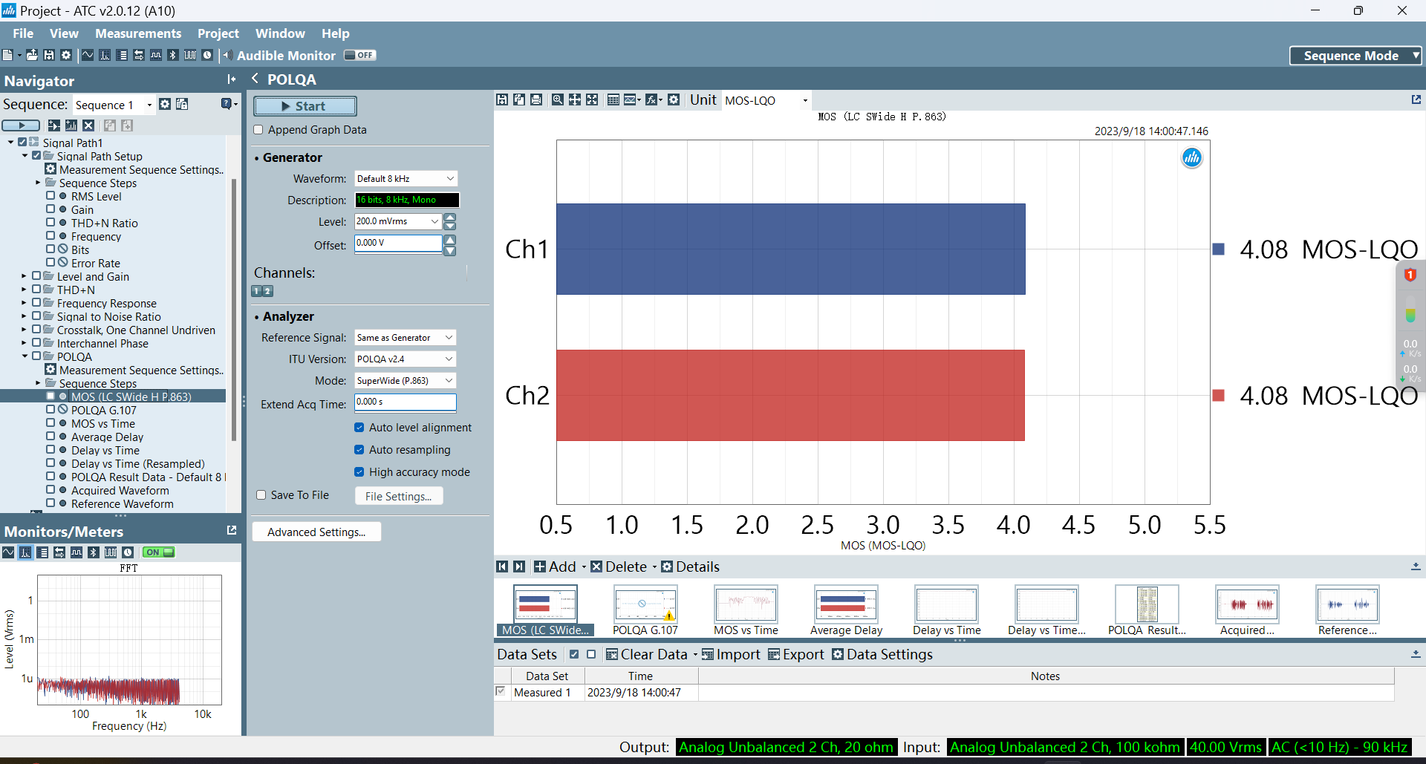This screenshot has height=764, width=1426.
Task: Click the Open Project icon in main toolbar
Action: pos(32,55)
